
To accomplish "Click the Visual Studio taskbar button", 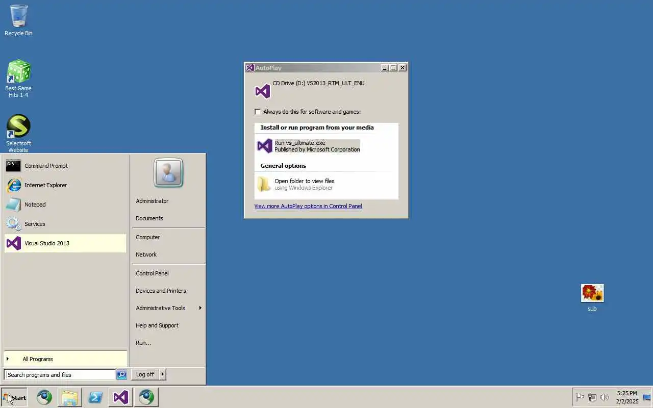I will (x=121, y=397).
